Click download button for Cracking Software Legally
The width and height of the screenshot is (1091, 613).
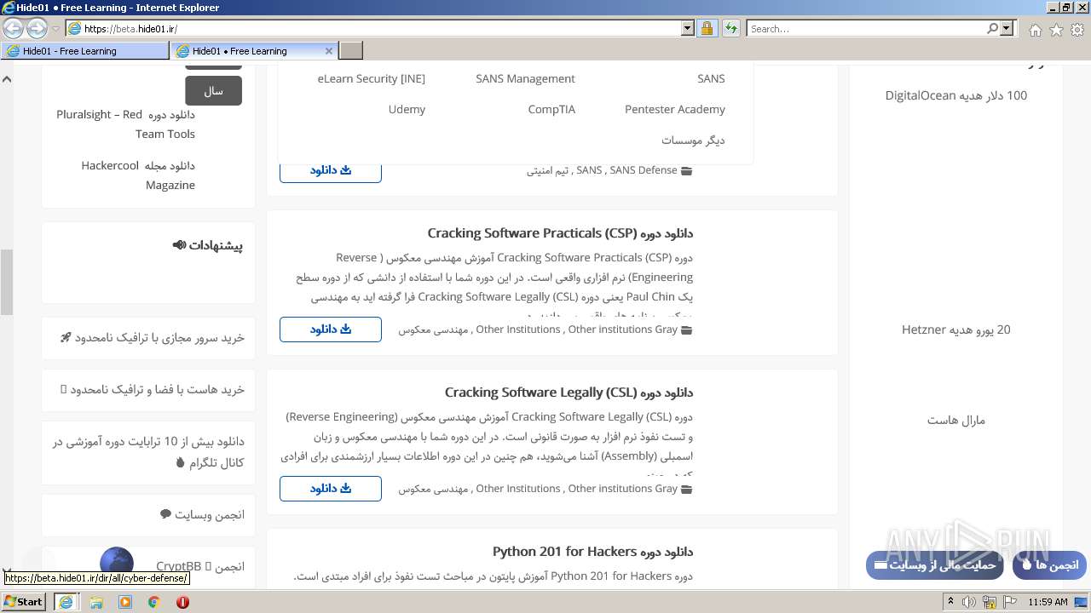tap(330, 489)
